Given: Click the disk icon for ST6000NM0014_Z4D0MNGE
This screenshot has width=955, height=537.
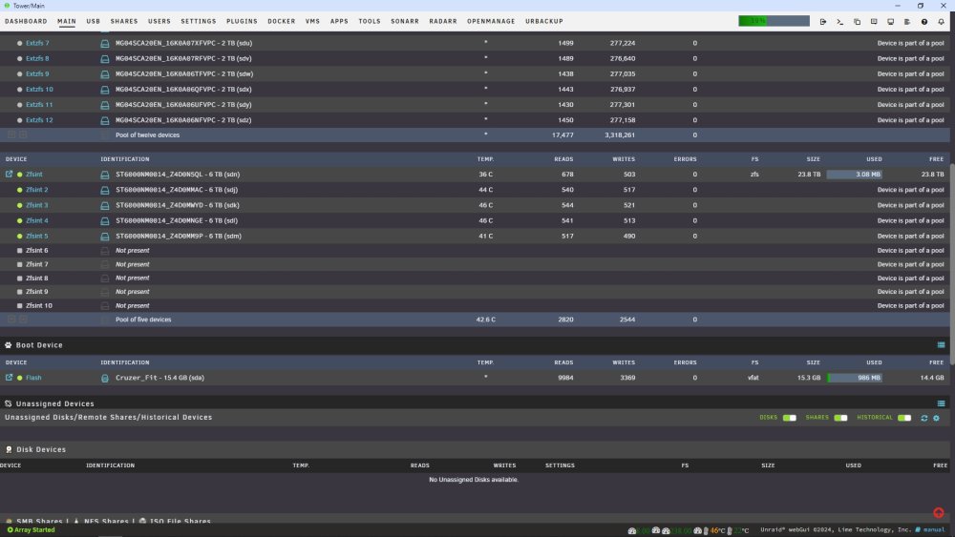Looking at the screenshot, I should pos(105,220).
